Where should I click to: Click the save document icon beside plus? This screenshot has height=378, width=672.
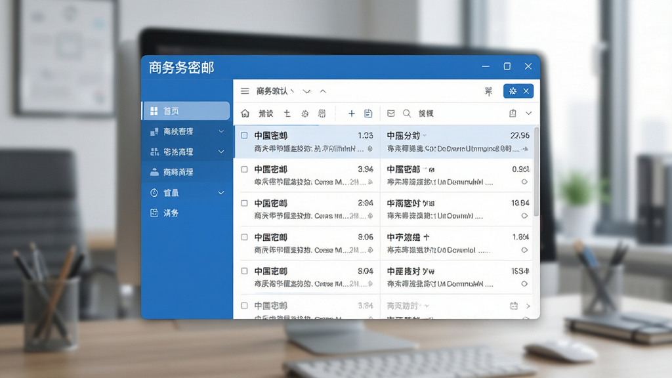pos(368,113)
